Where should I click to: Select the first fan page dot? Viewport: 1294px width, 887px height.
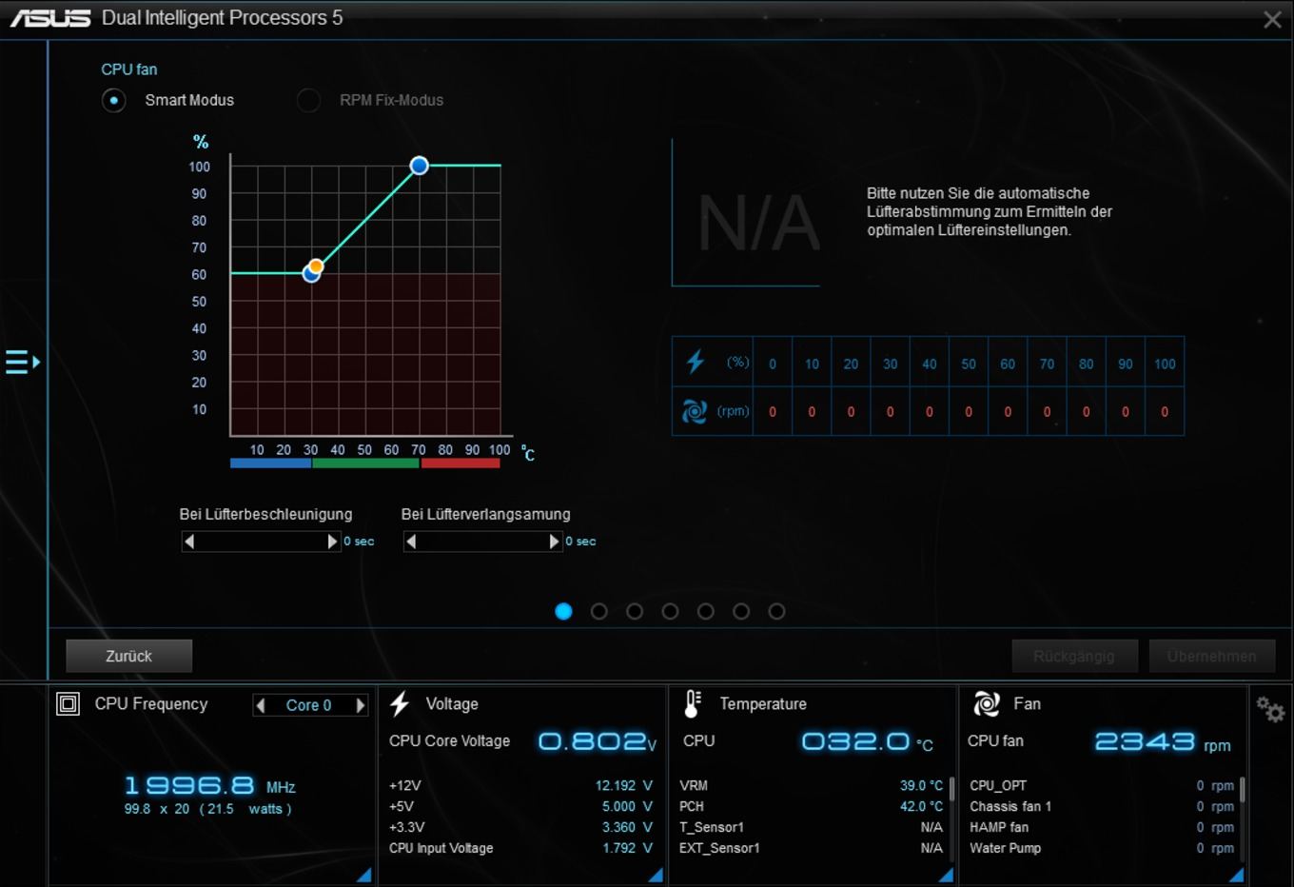coord(563,611)
